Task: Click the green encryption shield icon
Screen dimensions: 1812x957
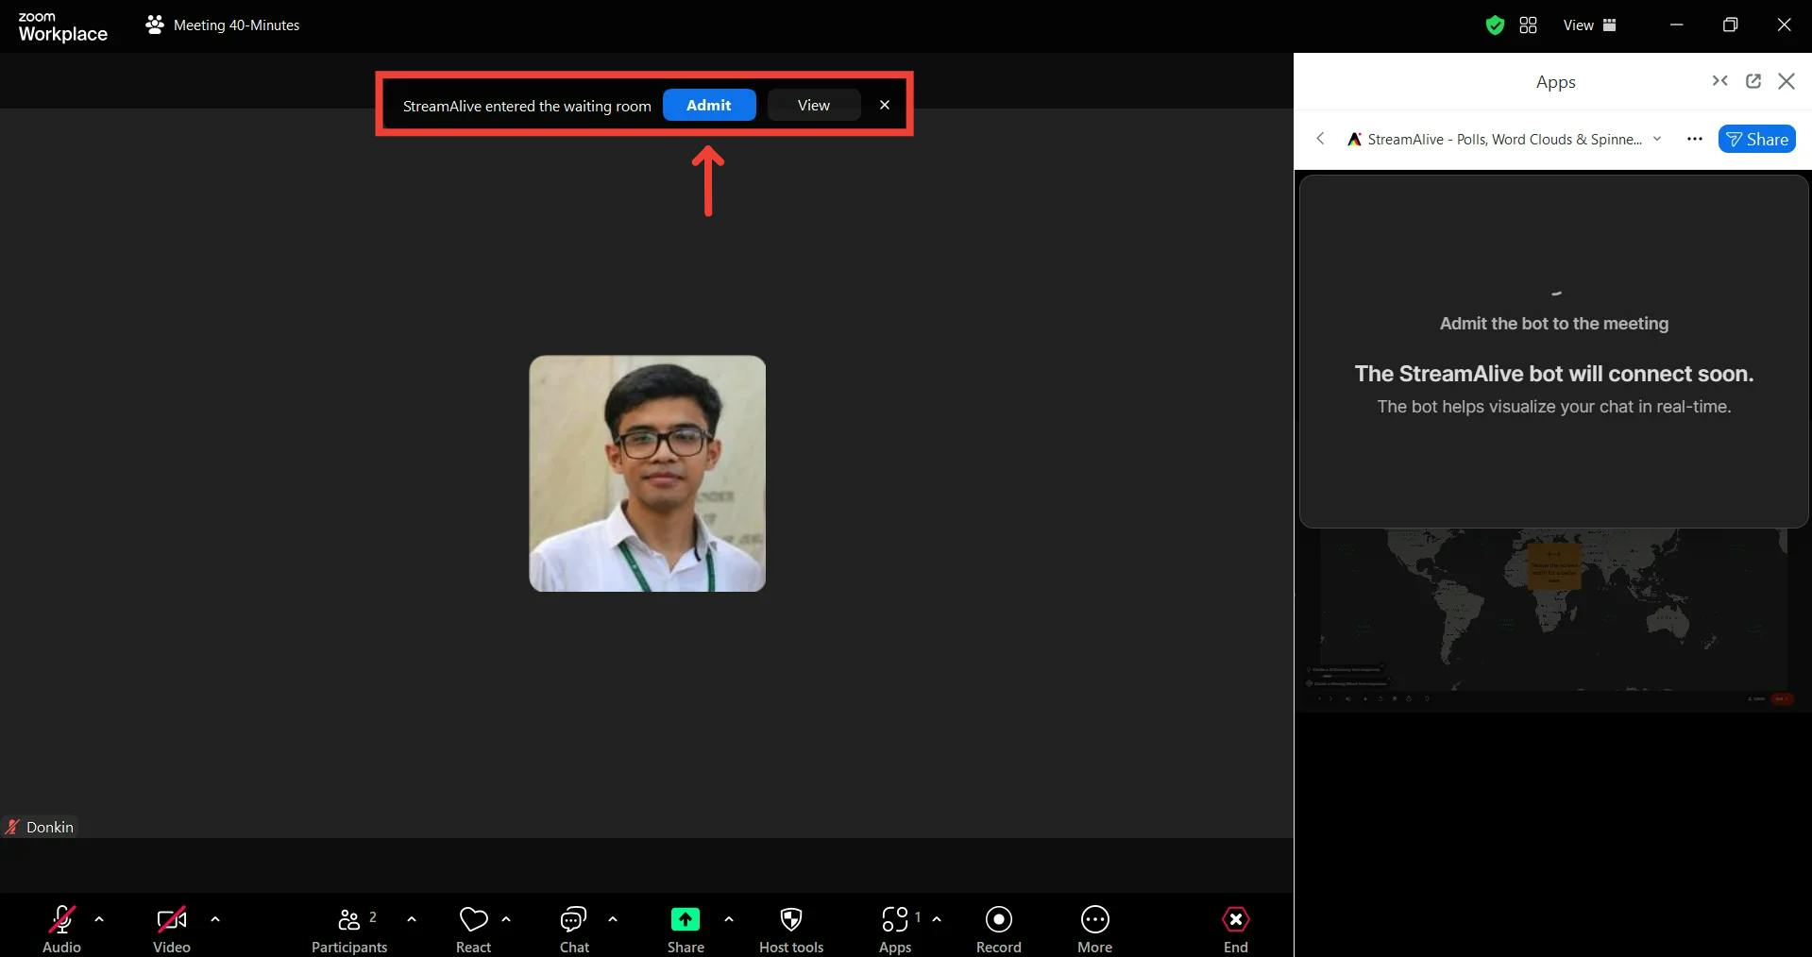Action: coord(1494,25)
